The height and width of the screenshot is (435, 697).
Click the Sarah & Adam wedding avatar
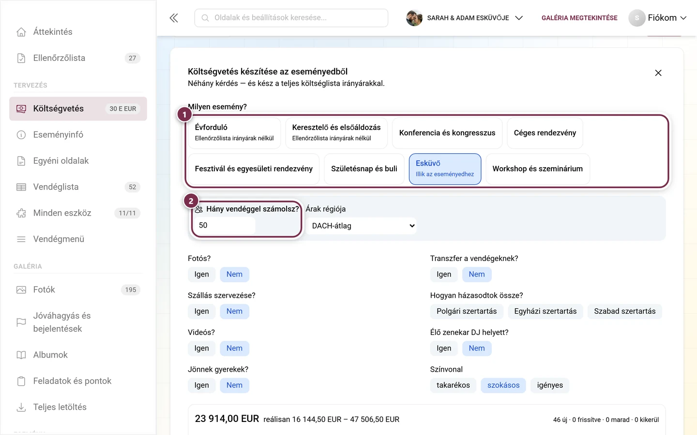click(x=414, y=18)
